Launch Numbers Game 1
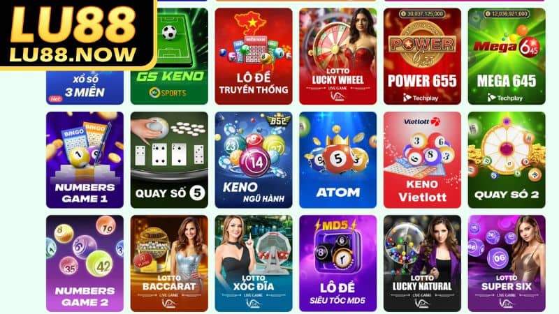 [85, 160]
